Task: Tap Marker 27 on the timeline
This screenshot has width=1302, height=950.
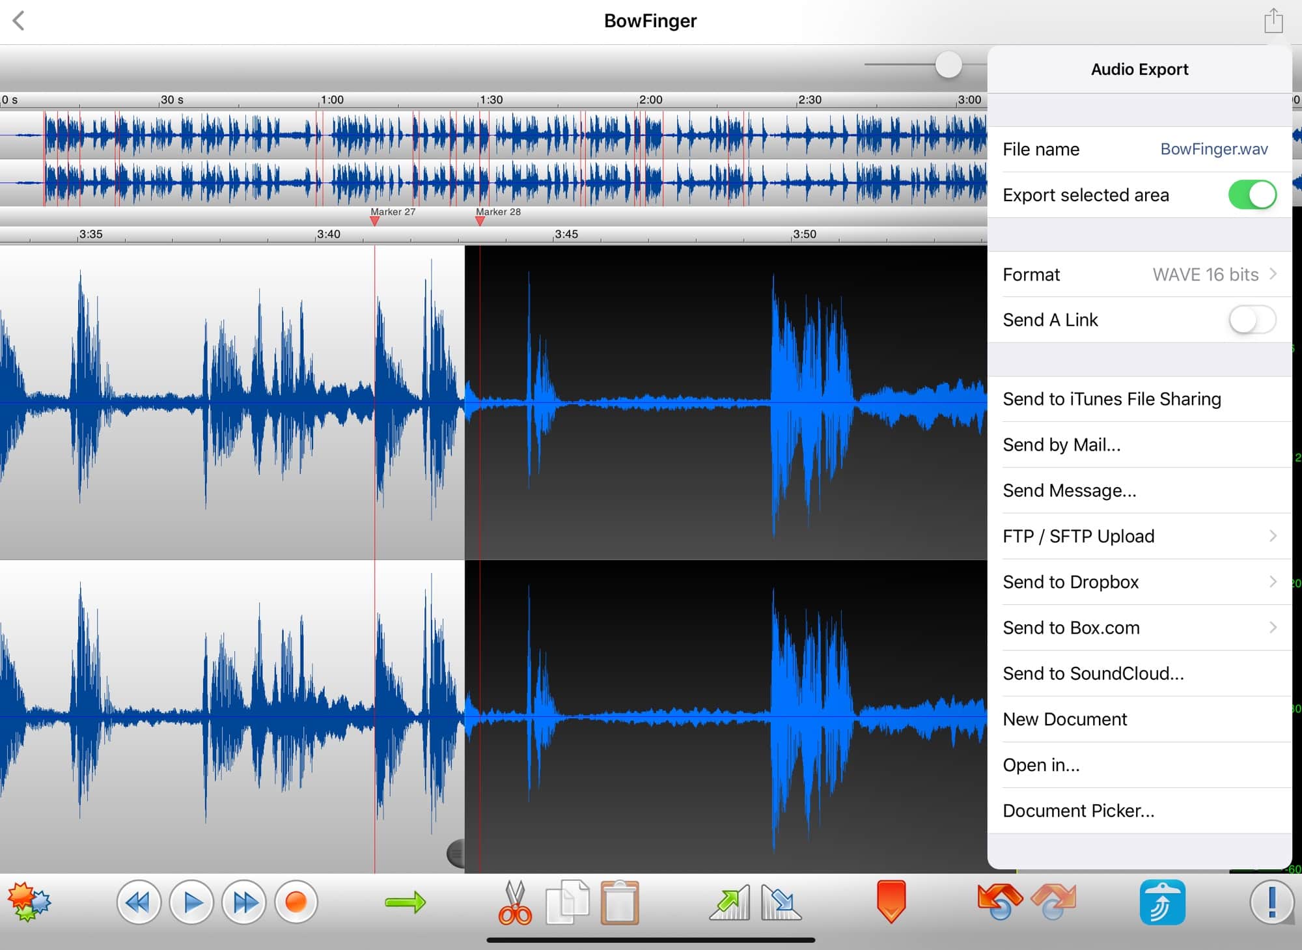Action: point(375,220)
